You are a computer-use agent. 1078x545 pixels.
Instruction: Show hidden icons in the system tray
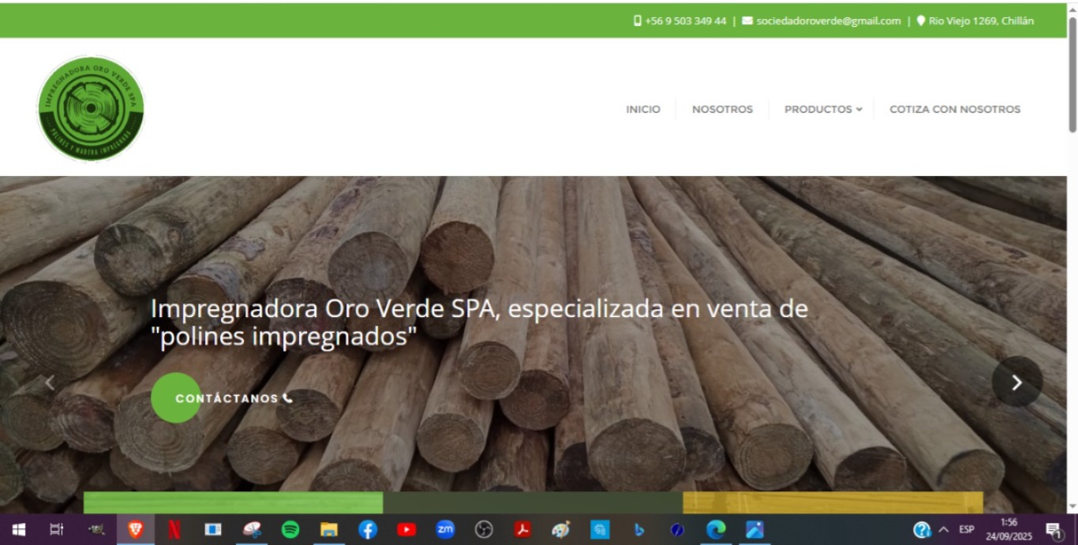944,530
